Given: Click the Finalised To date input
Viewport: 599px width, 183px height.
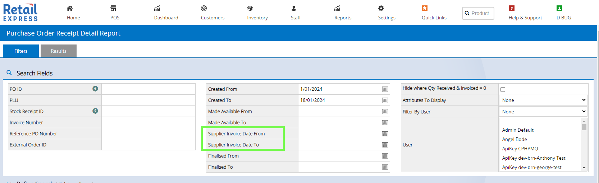Looking at the screenshot, I should 339,167.
